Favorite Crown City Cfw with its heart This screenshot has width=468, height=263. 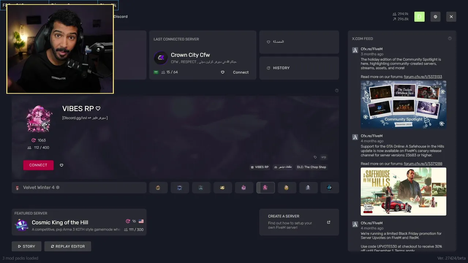coord(222,72)
